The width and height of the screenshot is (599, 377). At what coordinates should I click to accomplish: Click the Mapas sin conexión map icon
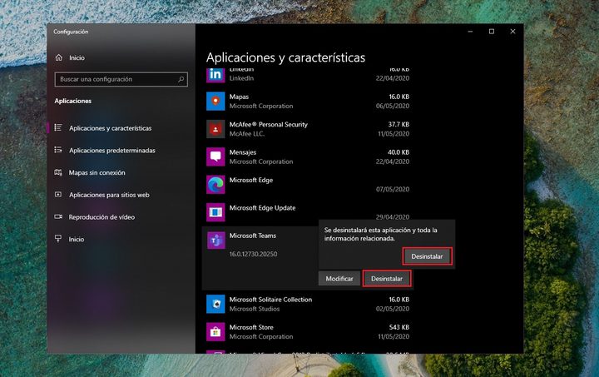tap(58, 172)
